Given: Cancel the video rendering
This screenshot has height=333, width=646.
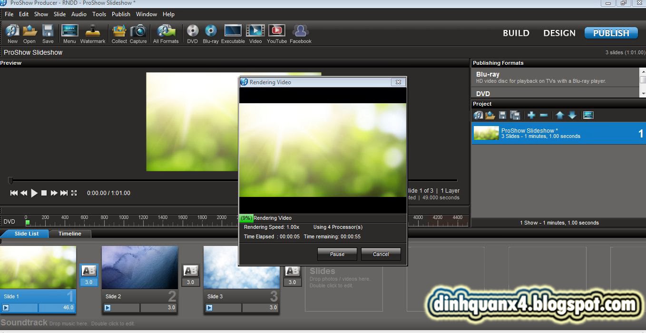Looking at the screenshot, I should 381,254.
